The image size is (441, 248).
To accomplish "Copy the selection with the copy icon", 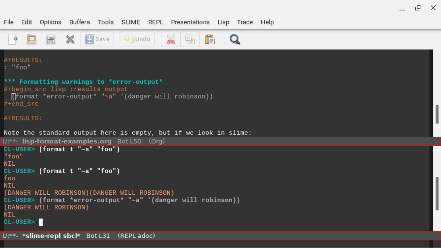I will [x=190, y=39].
